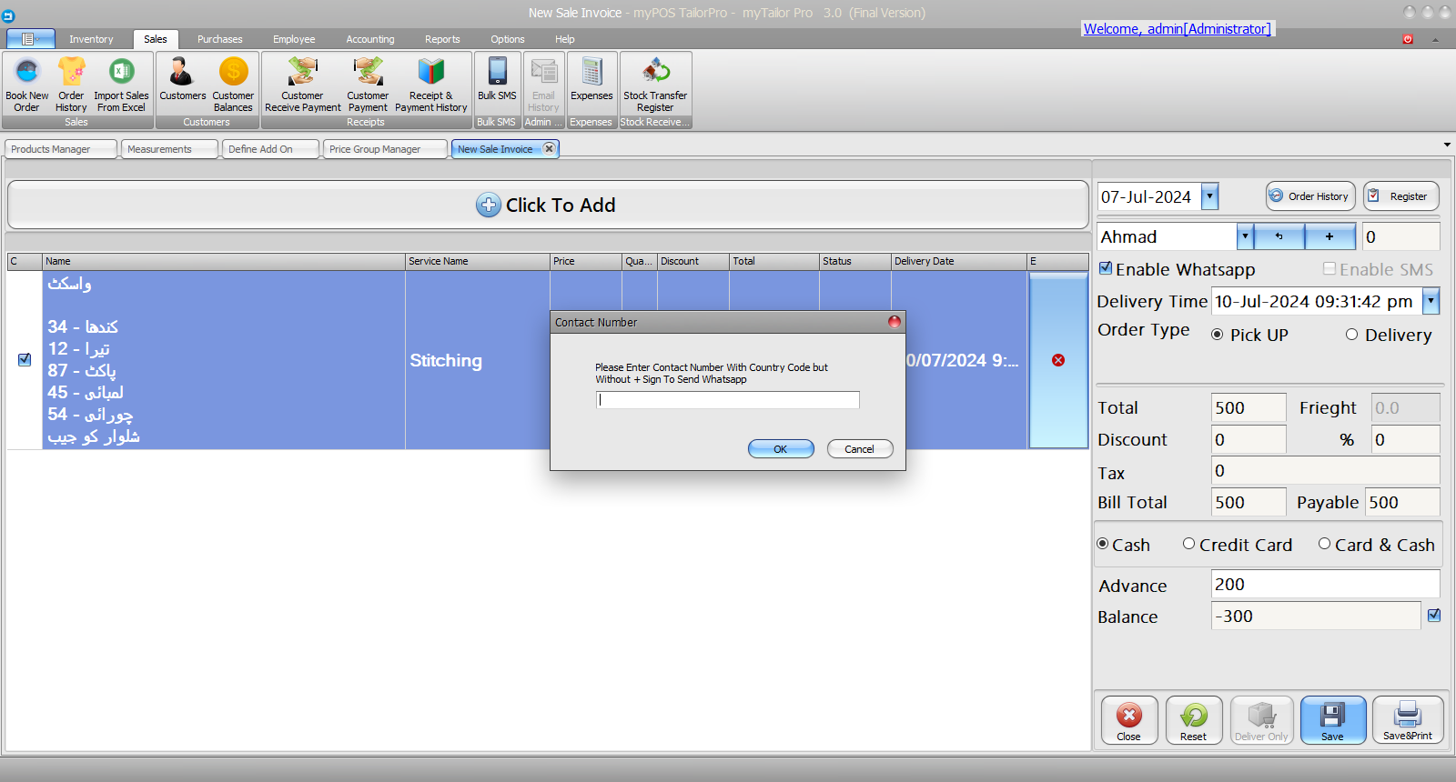
Task: Open Customer Receive Payment
Action: pyautogui.click(x=302, y=84)
